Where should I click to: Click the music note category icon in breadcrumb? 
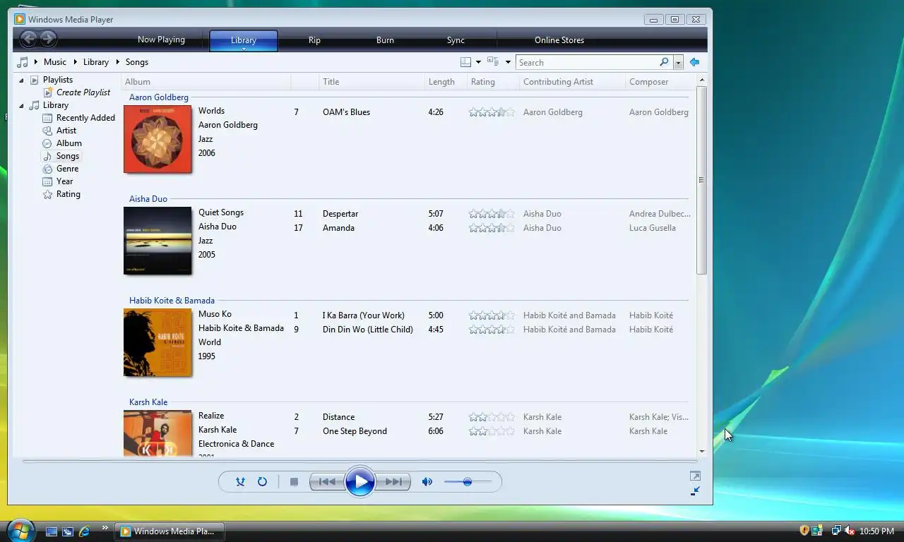pyautogui.click(x=23, y=62)
